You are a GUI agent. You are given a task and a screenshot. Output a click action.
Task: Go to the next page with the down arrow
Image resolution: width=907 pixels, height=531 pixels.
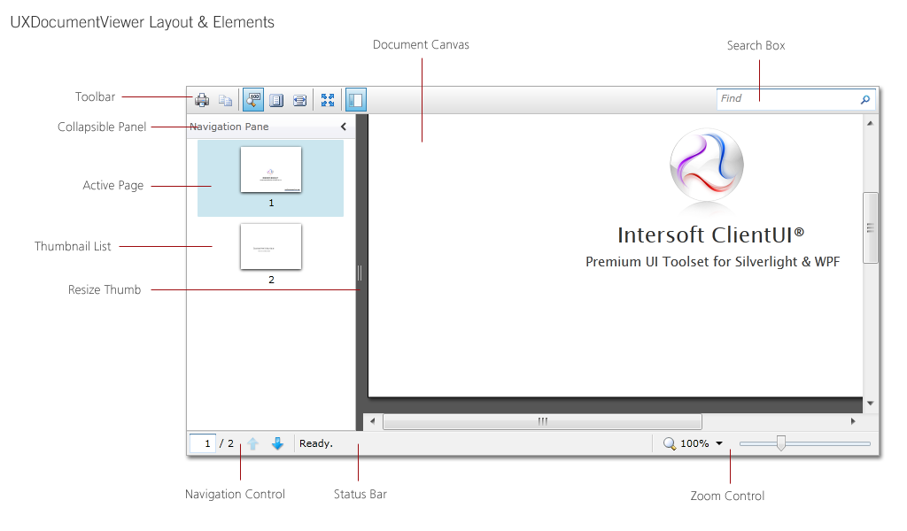click(x=277, y=443)
